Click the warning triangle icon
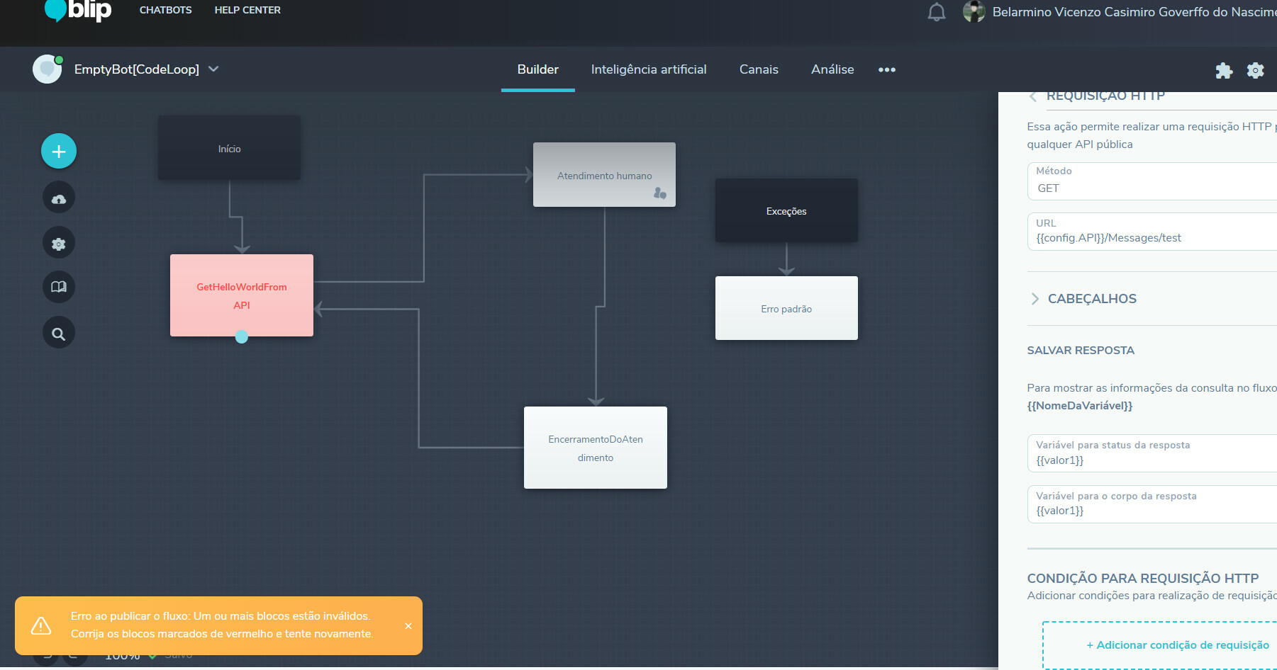1277x670 pixels. tap(41, 625)
